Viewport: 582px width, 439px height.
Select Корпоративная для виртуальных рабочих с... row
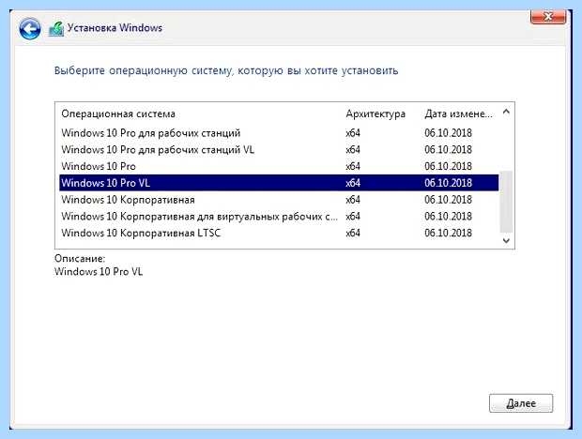coord(279,216)
